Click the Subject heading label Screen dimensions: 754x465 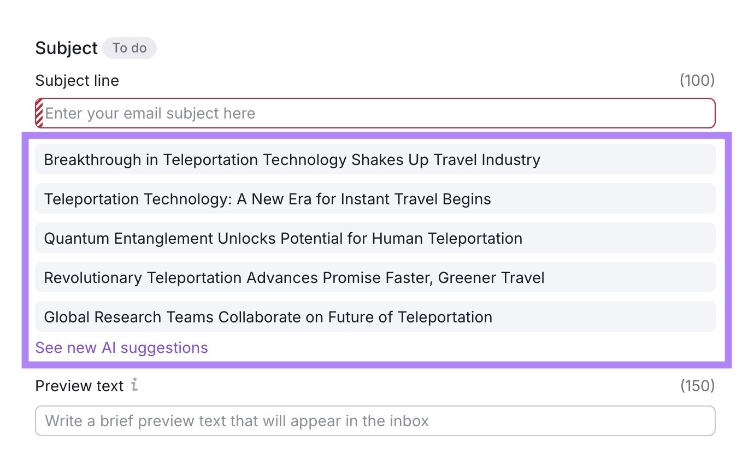click(x=68, y=48)
